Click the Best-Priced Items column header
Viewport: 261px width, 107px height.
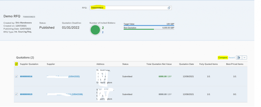tap(234, 64)
